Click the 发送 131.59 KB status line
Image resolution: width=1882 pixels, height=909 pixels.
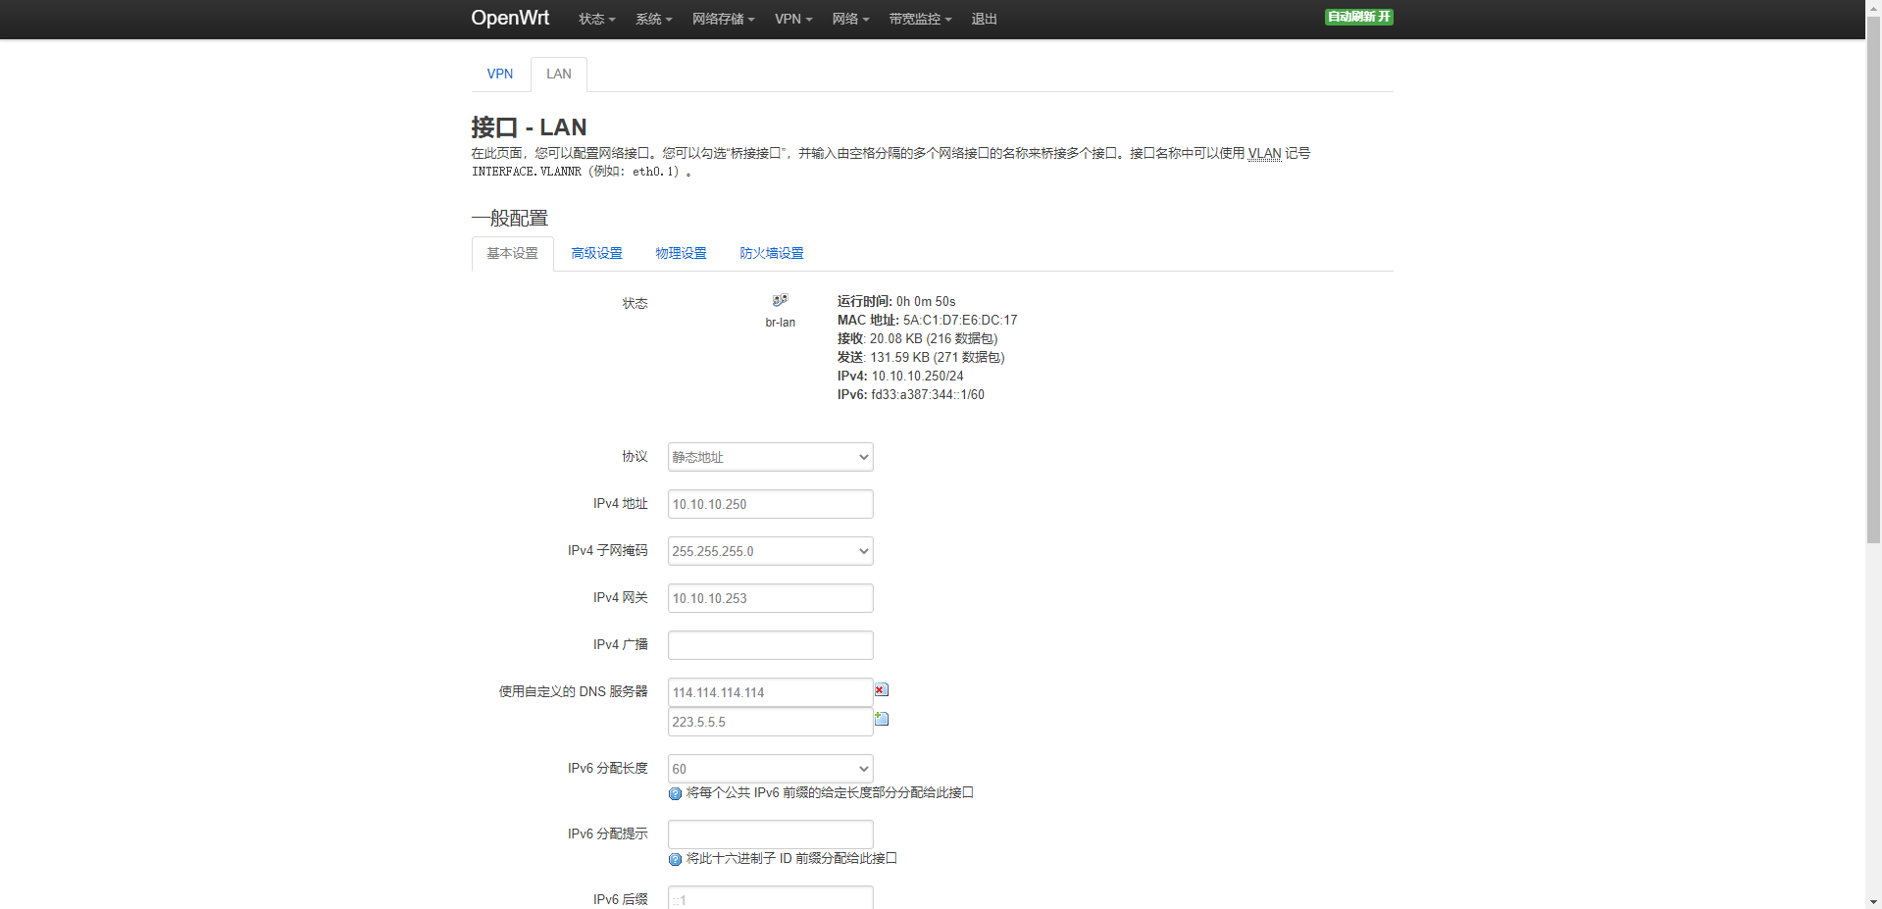pyautogui.click(x=921, y=357)
